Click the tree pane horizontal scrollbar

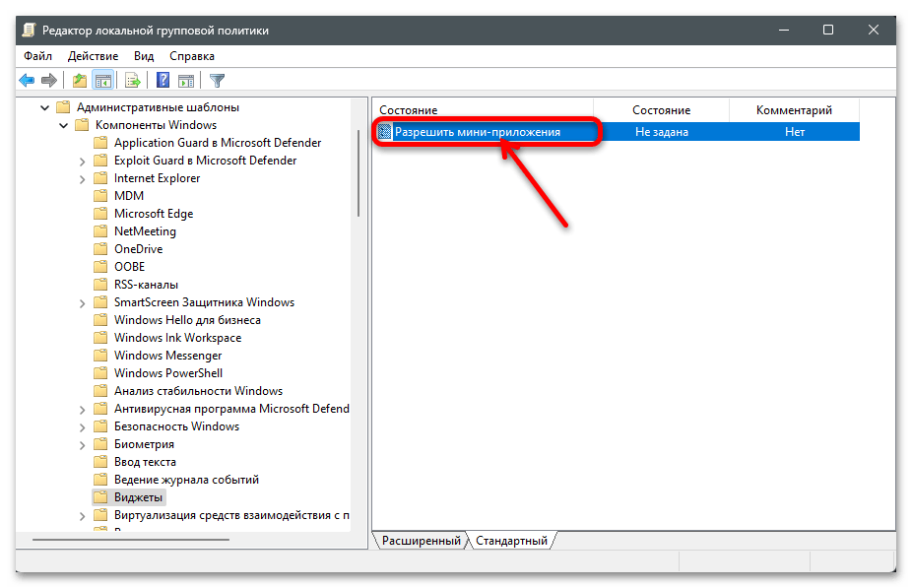coord(131,539)
